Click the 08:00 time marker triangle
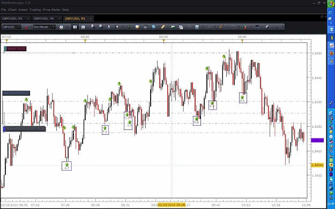Viewport: 335px width, 209px height. click(85, 41)
